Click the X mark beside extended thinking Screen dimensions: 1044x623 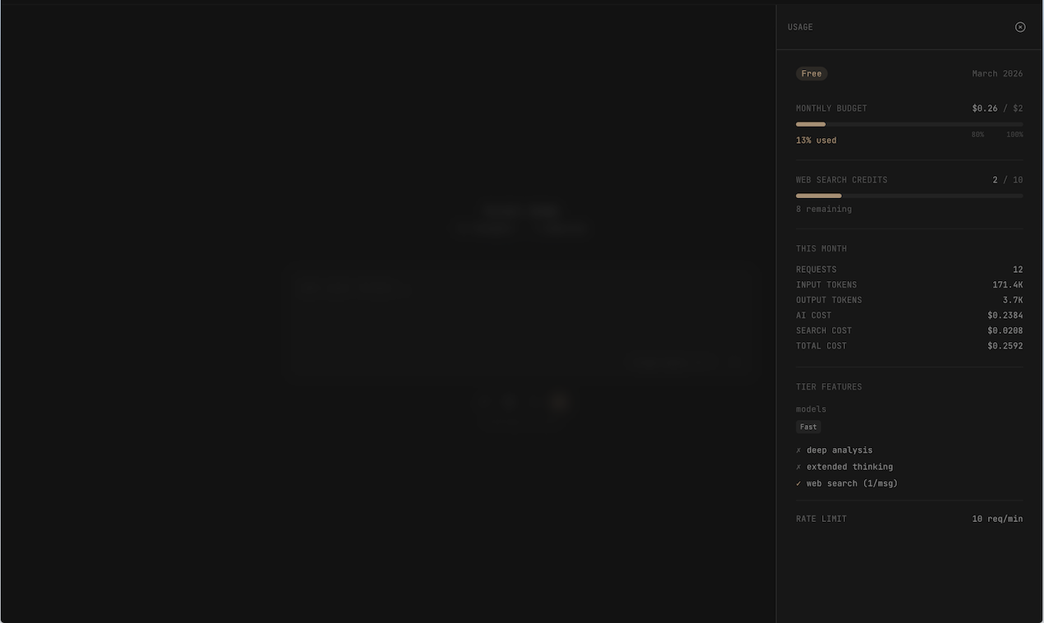[797, 466]
